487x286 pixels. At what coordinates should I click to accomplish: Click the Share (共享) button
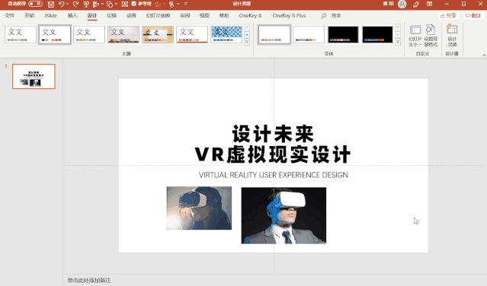[x=448, y=16]
